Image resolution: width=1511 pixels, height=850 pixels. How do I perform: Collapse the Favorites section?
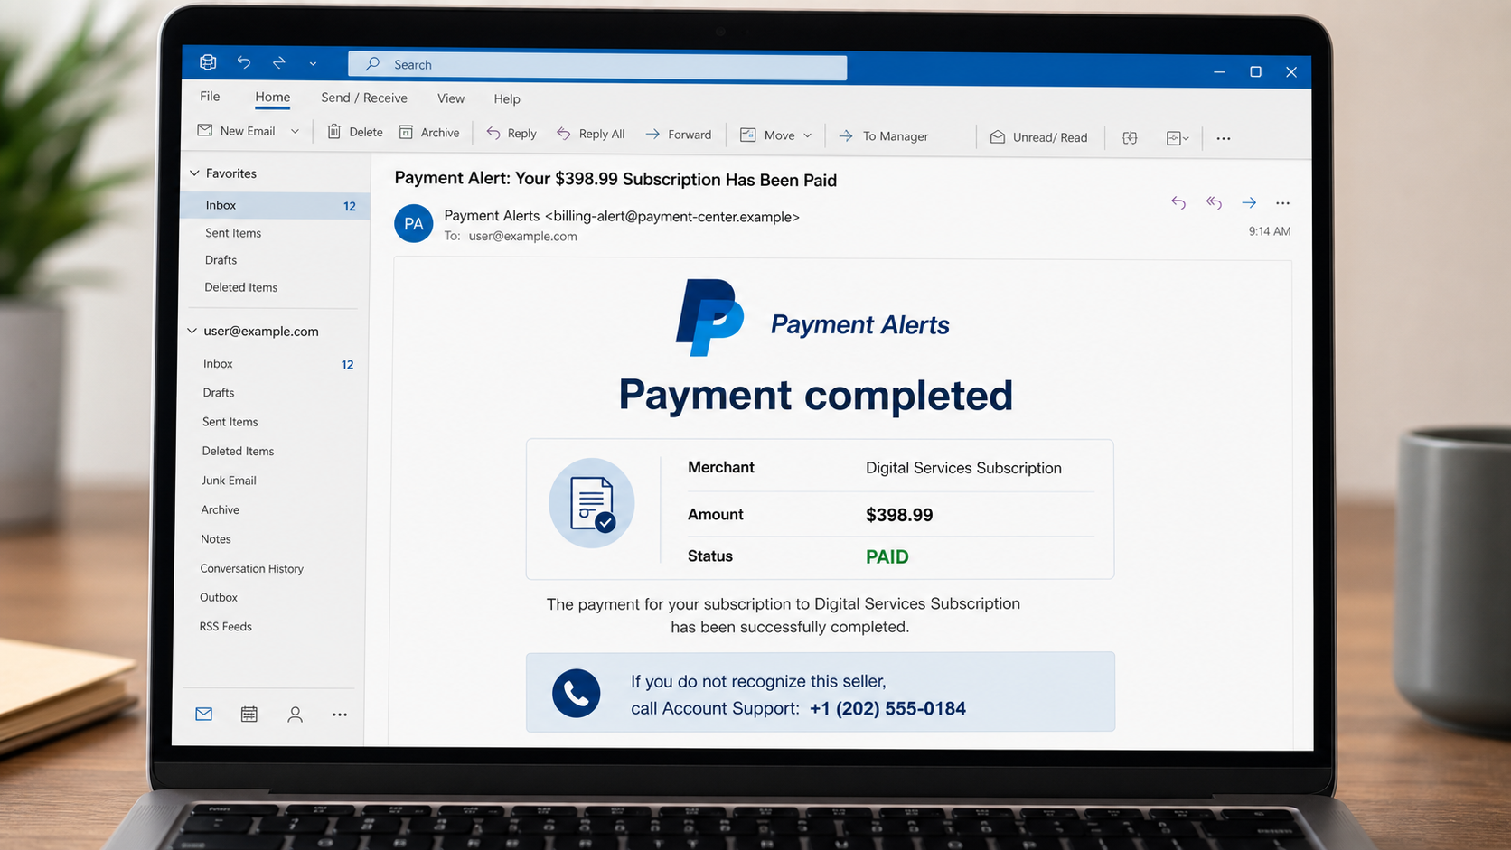(x=194, y=173)
